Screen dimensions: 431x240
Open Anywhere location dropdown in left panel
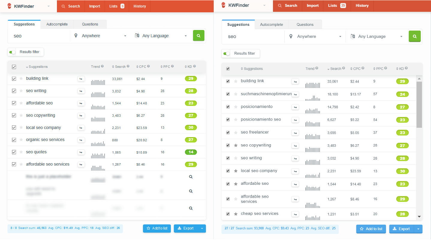click(x=101, y=36)
